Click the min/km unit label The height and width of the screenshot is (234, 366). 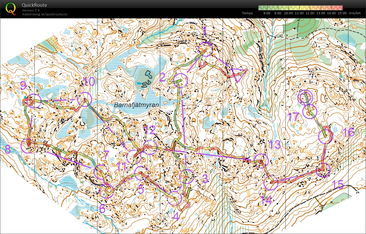tap(355, 13)
